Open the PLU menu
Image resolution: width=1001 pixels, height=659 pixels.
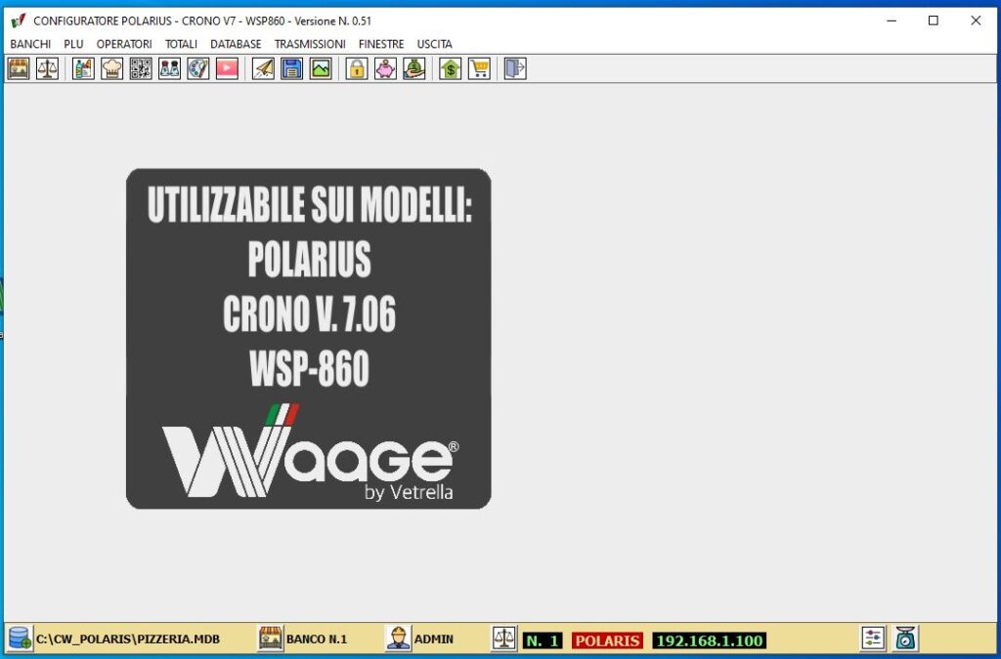pyautogui.click(x=73, y=44)
